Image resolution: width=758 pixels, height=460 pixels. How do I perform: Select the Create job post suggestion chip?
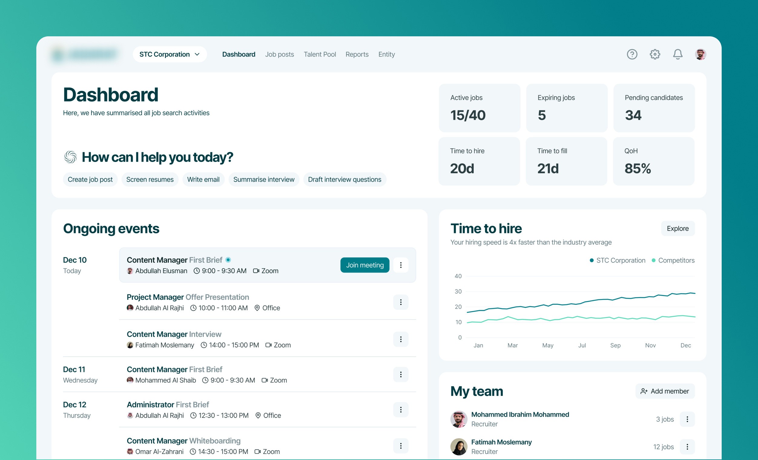[x=90, y=179]
